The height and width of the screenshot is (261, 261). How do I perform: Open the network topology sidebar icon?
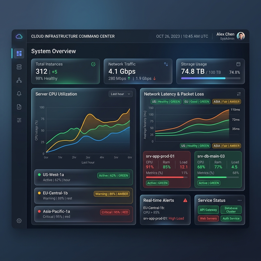19,80
